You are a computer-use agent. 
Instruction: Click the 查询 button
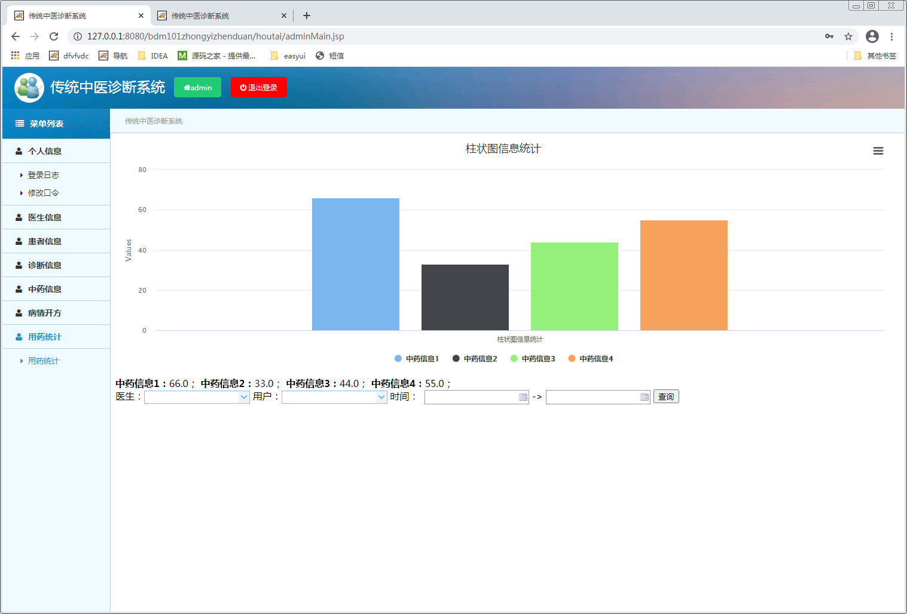pyautogui.click(x=666, y=397)
